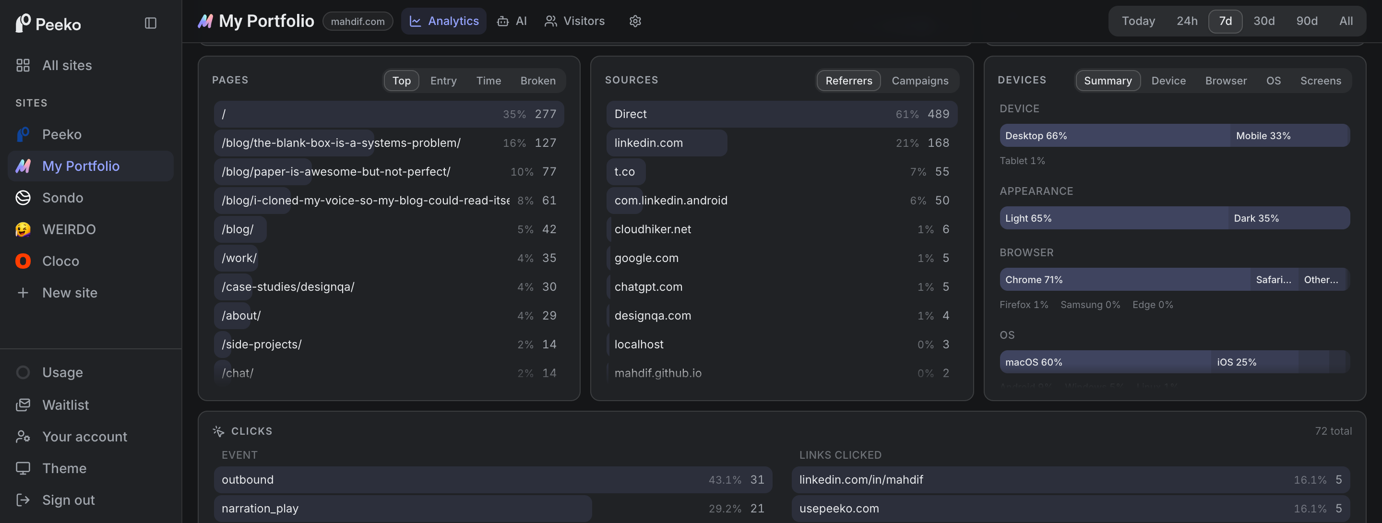The width and height of the screenshot is (1382, 523).
Task: Click the Dark 35% appearance segment
Action: pos(1288,218)
